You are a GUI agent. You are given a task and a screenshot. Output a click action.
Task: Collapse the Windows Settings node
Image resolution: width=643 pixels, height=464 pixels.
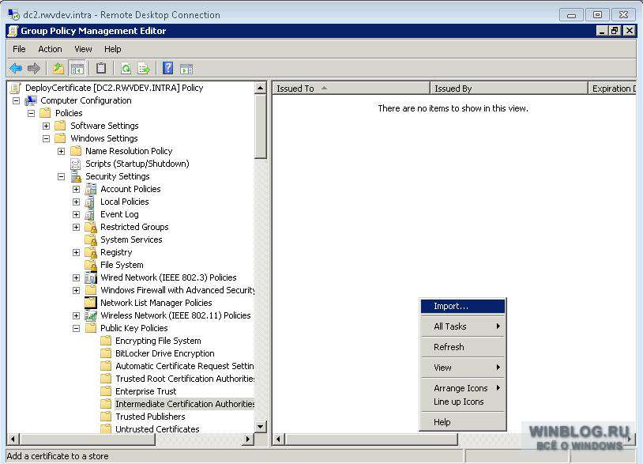(46, 138)
